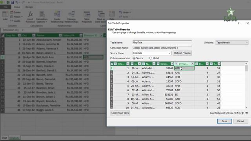
Task: Click the preview scroll down arrow
Action: [x=246, y=107]
